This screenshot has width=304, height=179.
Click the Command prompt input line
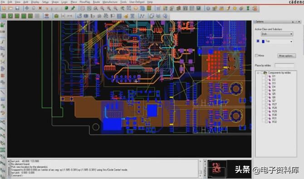(104, 175)
